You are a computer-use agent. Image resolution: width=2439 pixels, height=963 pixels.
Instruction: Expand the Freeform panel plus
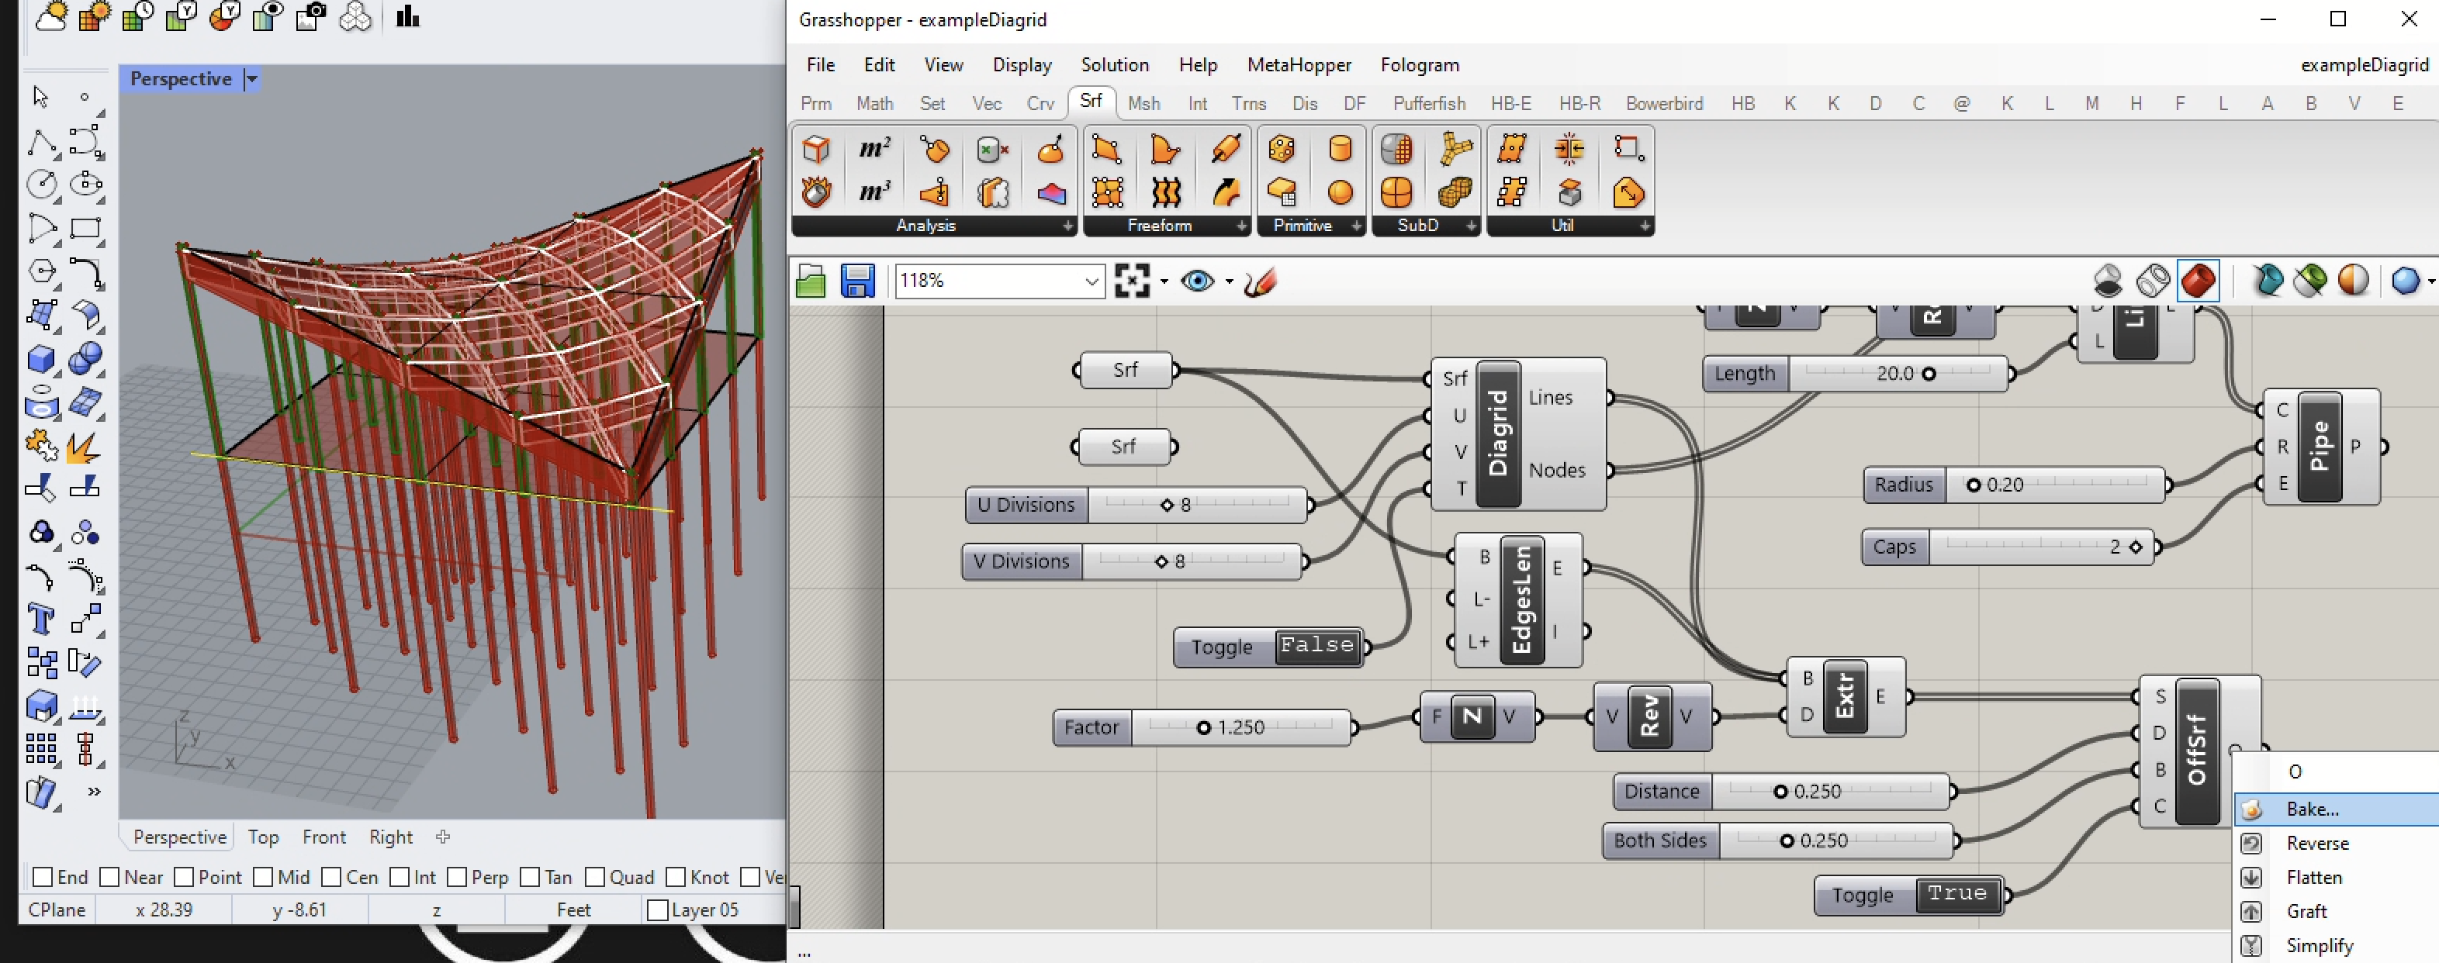pyautogui.click(x=1241, y=226)
